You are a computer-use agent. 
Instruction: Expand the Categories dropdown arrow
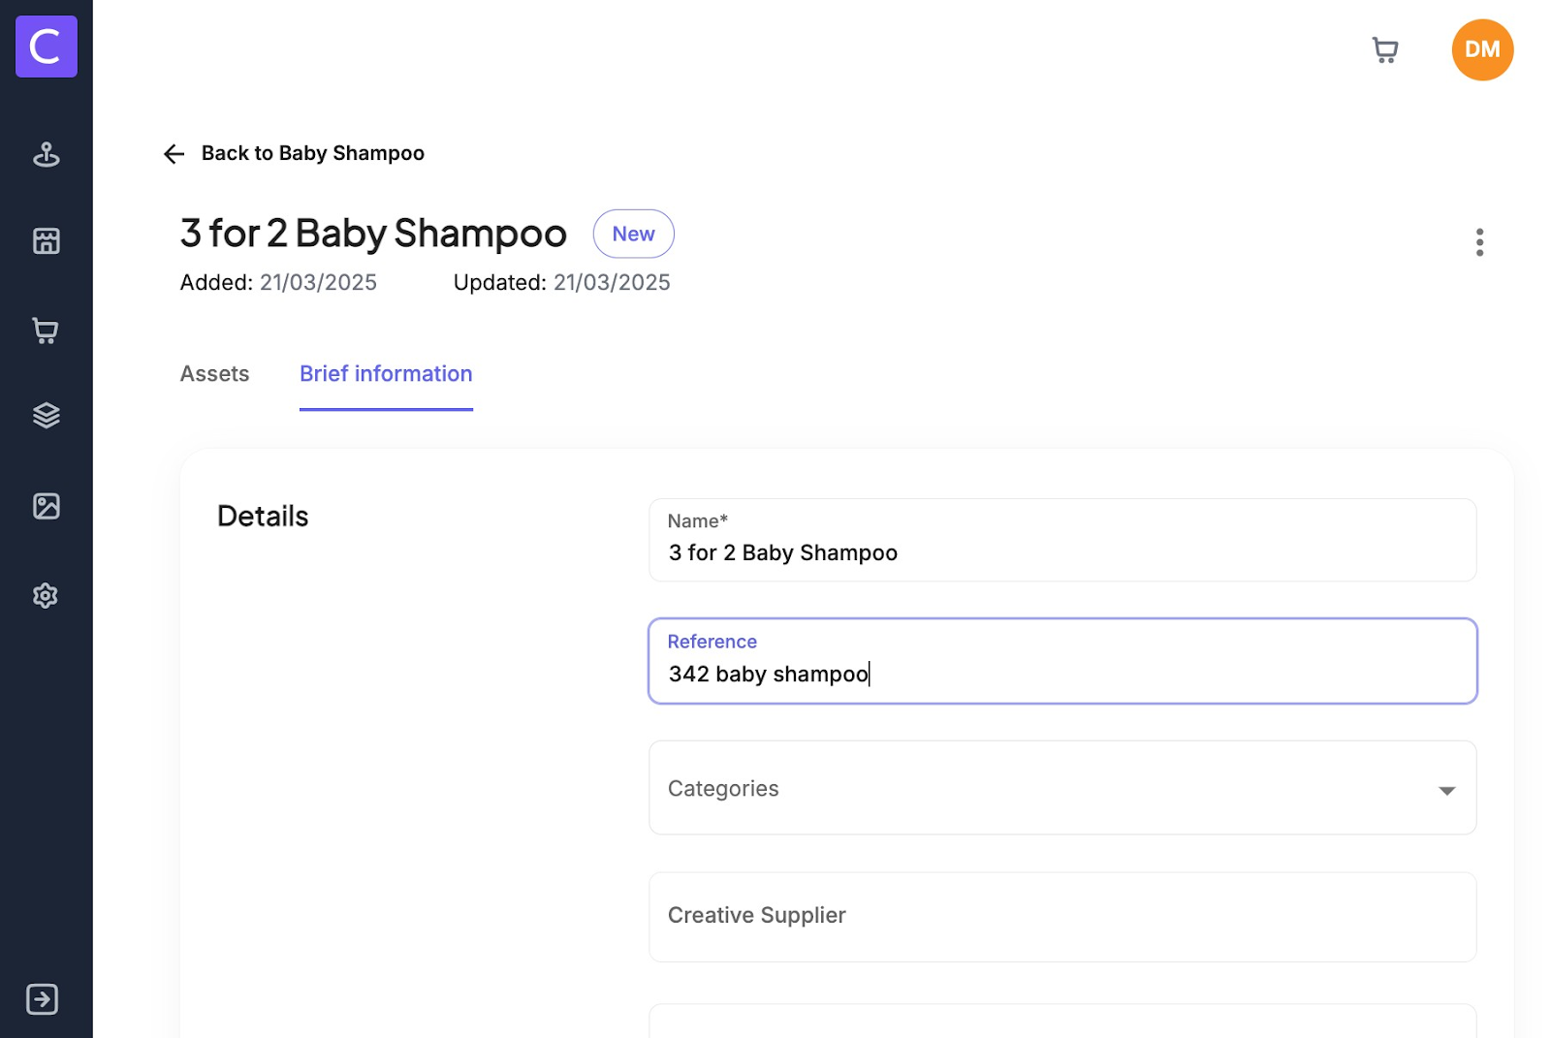pos(1446,791)
